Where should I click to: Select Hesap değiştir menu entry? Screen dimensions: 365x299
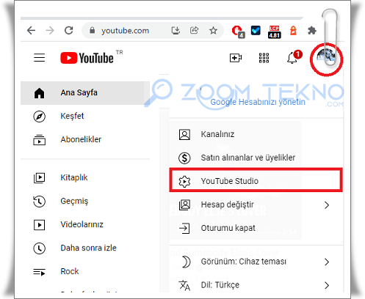pos(256,204)
